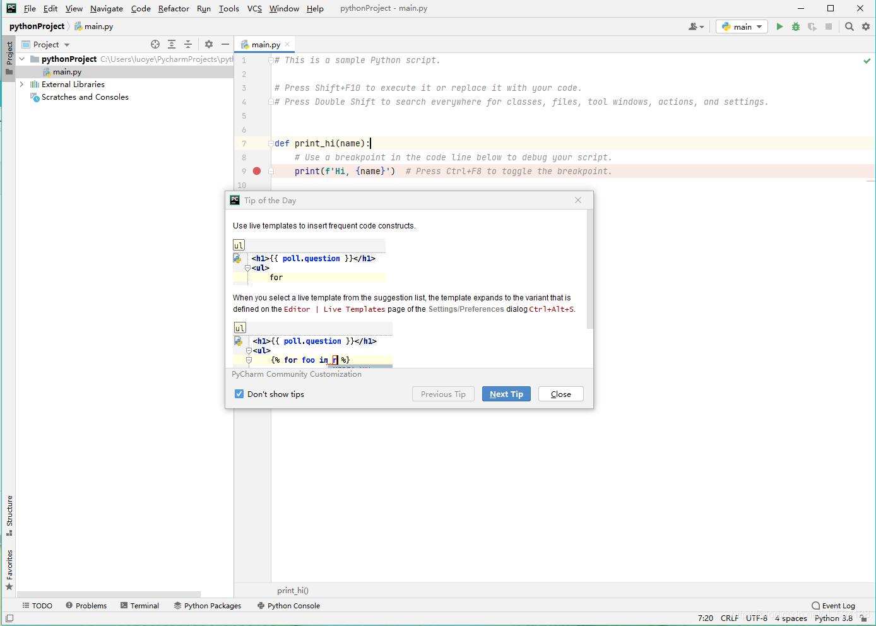
Task: Select main.py in the project tree
Action: pos(67,72)
